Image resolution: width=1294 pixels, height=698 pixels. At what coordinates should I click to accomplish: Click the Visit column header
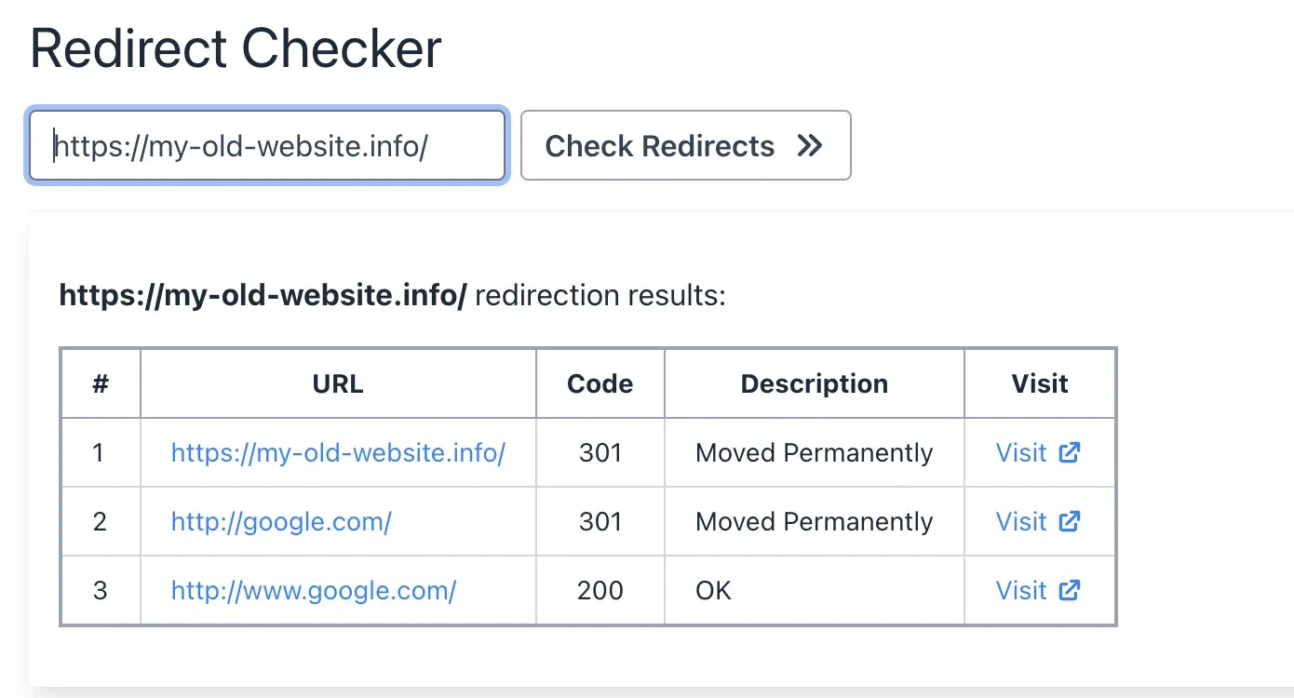[x=1040, y=383]
